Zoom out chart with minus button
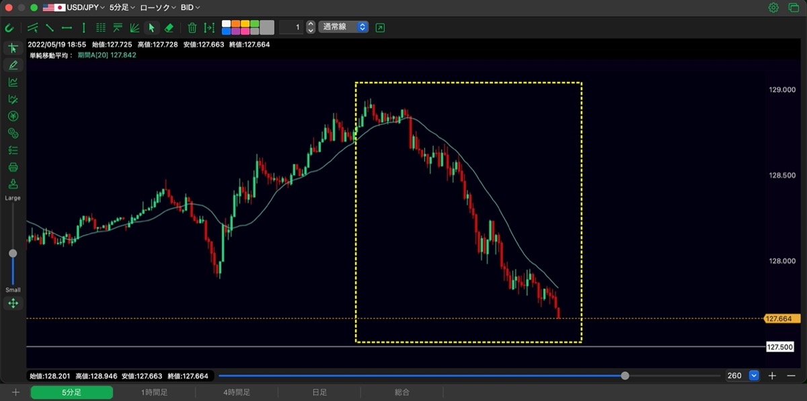This screenshot has width=807, height=401. (791, 375)
